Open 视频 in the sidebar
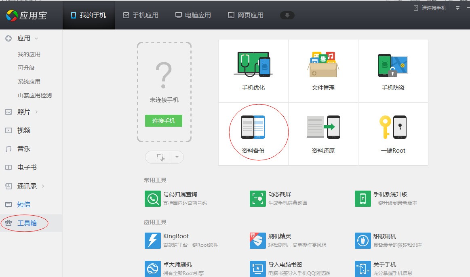 24,130
